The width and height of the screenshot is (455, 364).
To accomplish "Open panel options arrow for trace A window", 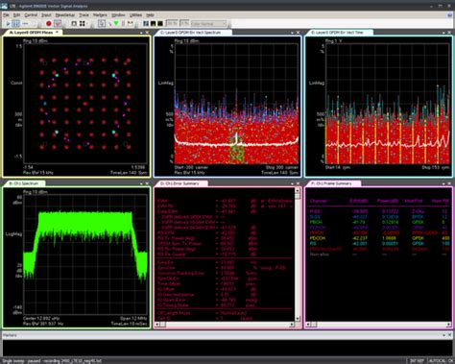I will 141,33.
